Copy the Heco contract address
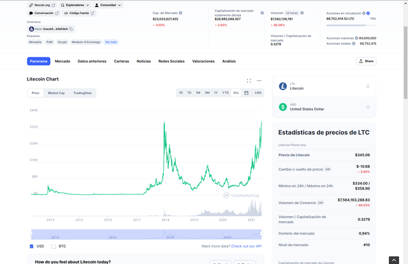The image size is (408, 264). (x=71, y=29)
